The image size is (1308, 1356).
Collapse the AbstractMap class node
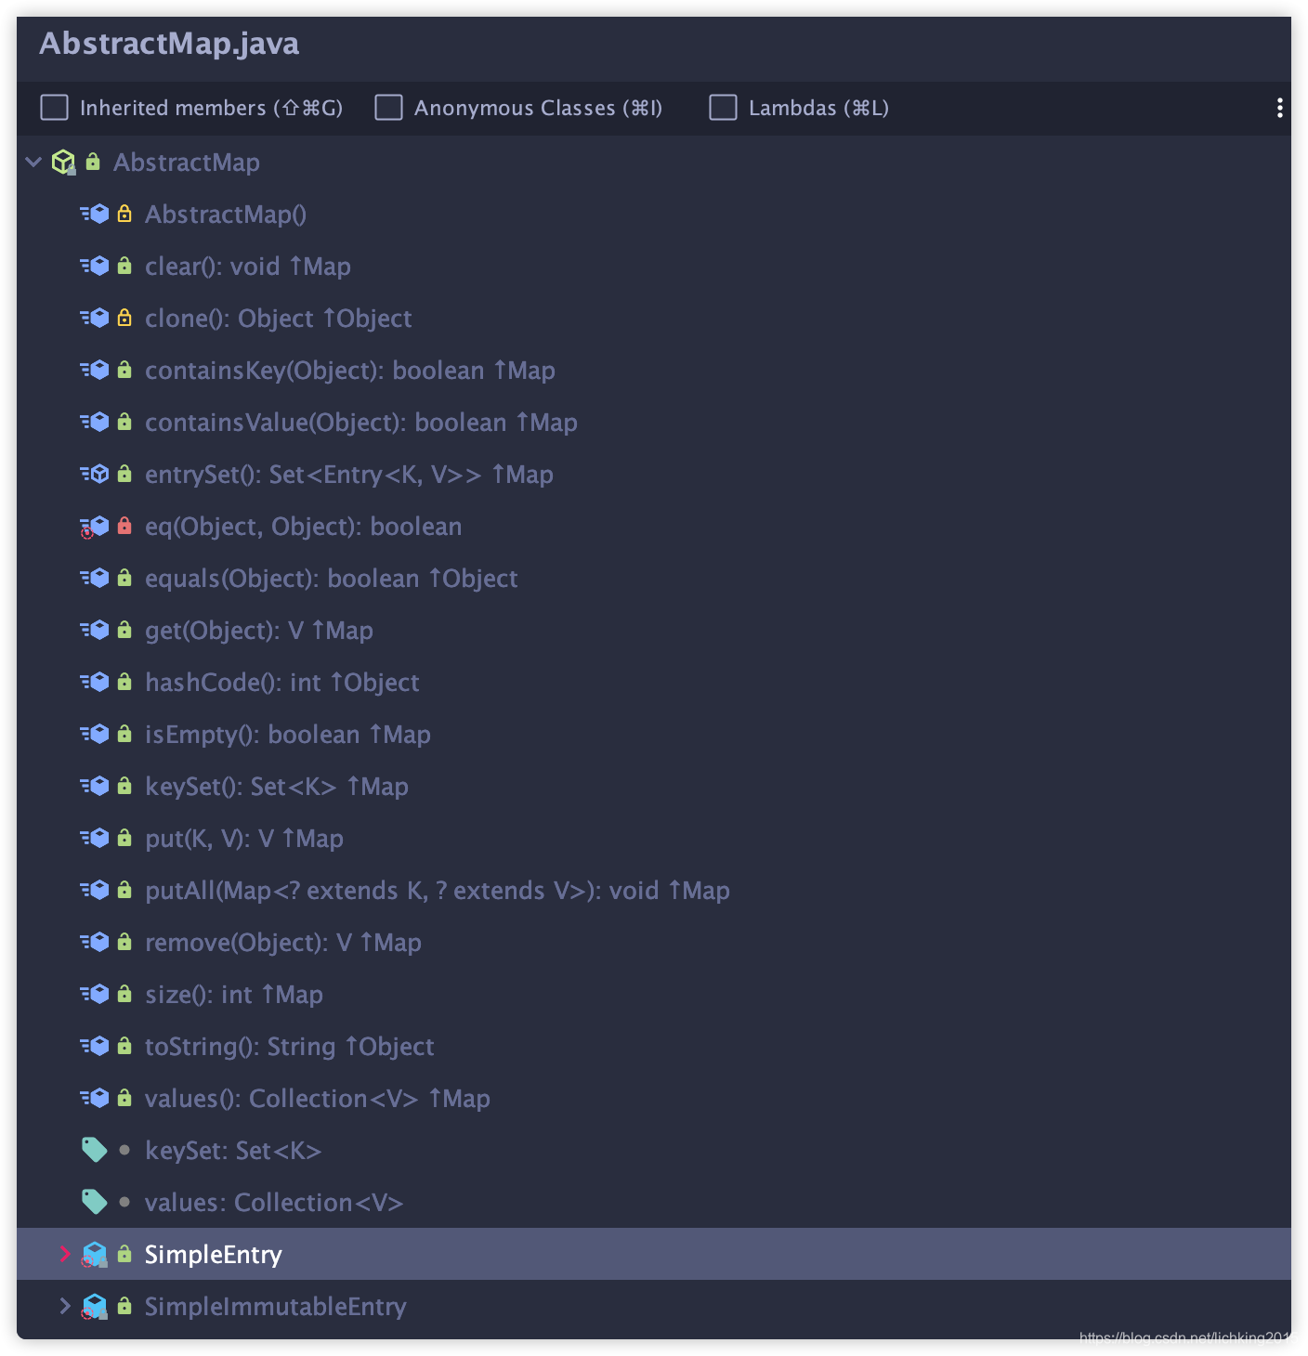[x=34, y=163]
